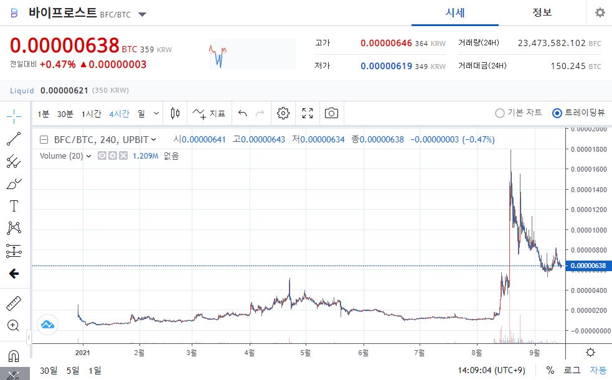Screen dimensions: 612x380
Task: Hide the Volume indicator eye icon
Action: coord(102,156)
